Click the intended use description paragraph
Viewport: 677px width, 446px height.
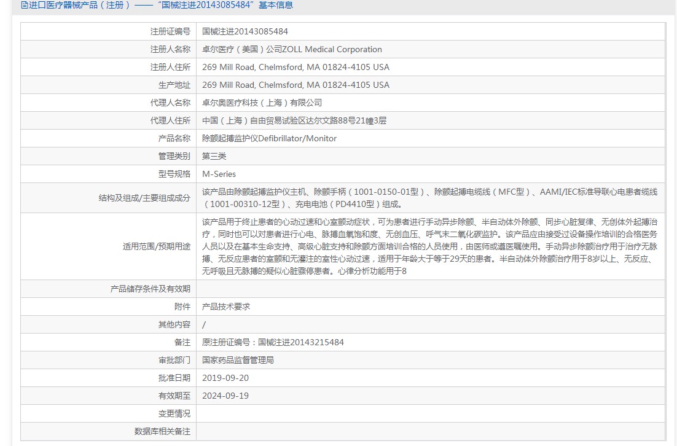tap(429, 246)
